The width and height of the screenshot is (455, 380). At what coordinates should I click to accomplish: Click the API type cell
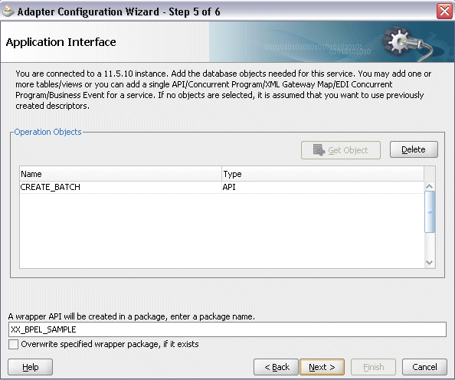322,187
